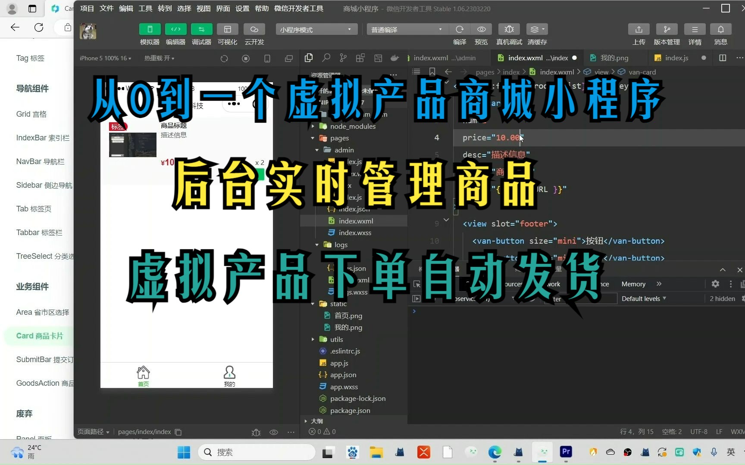745x465 pixels.
Task: Click the 预览 preview eye icon
Action: (482, 29)
